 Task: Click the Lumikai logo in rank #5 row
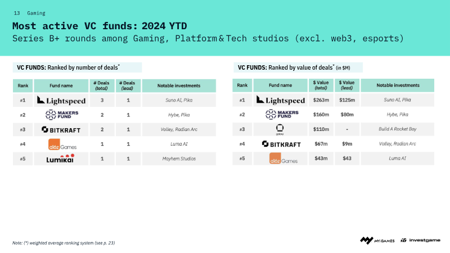pos(60,159)
